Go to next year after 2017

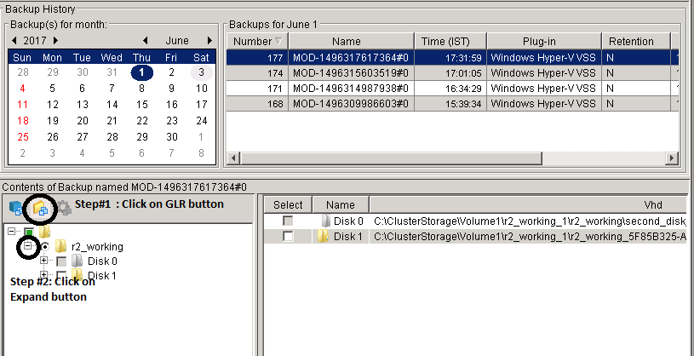(x=55, y=41)
